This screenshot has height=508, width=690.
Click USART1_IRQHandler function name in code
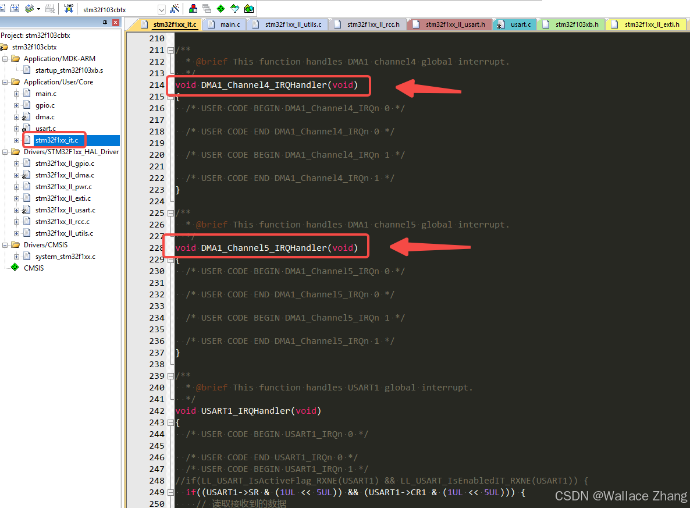click(x=245, y=411)
